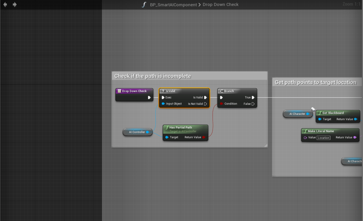Image resolution: width=363 pixels, height=221 pixels.
Task: Click the output pin on AI Character node beside Get Blackboard
Action: [308, 114]
